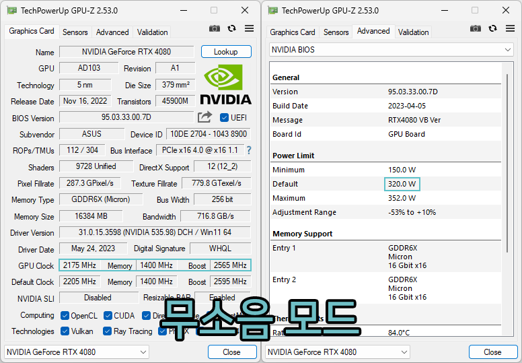Toggle the OpenCL checkbox
This screenshot has width=522, height=363.
click(x=65, y=315)
